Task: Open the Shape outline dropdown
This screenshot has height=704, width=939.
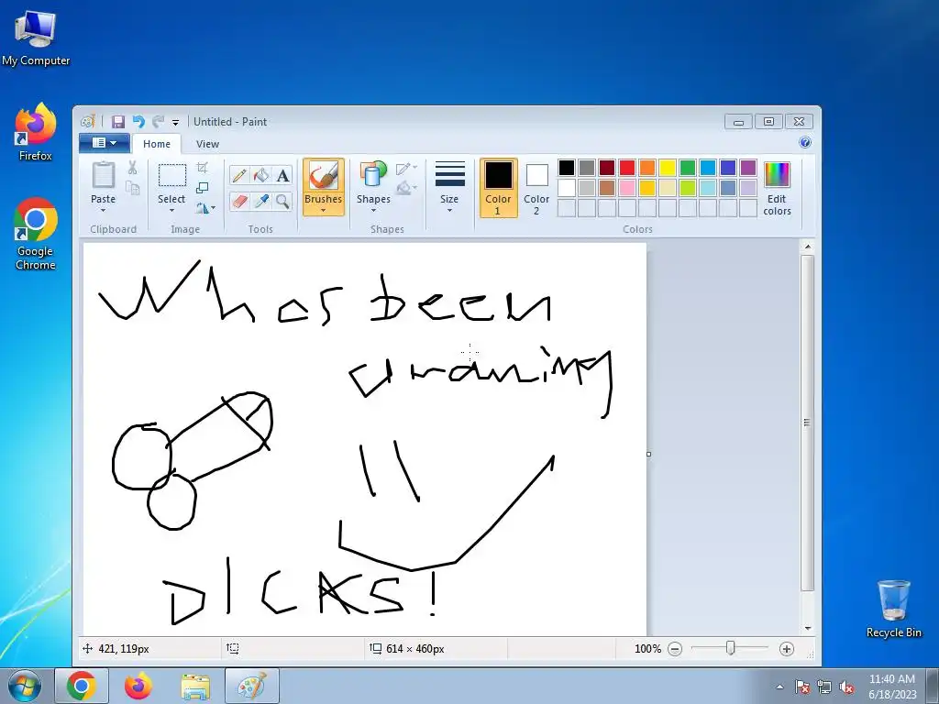Action: click(x=406, y=169)
